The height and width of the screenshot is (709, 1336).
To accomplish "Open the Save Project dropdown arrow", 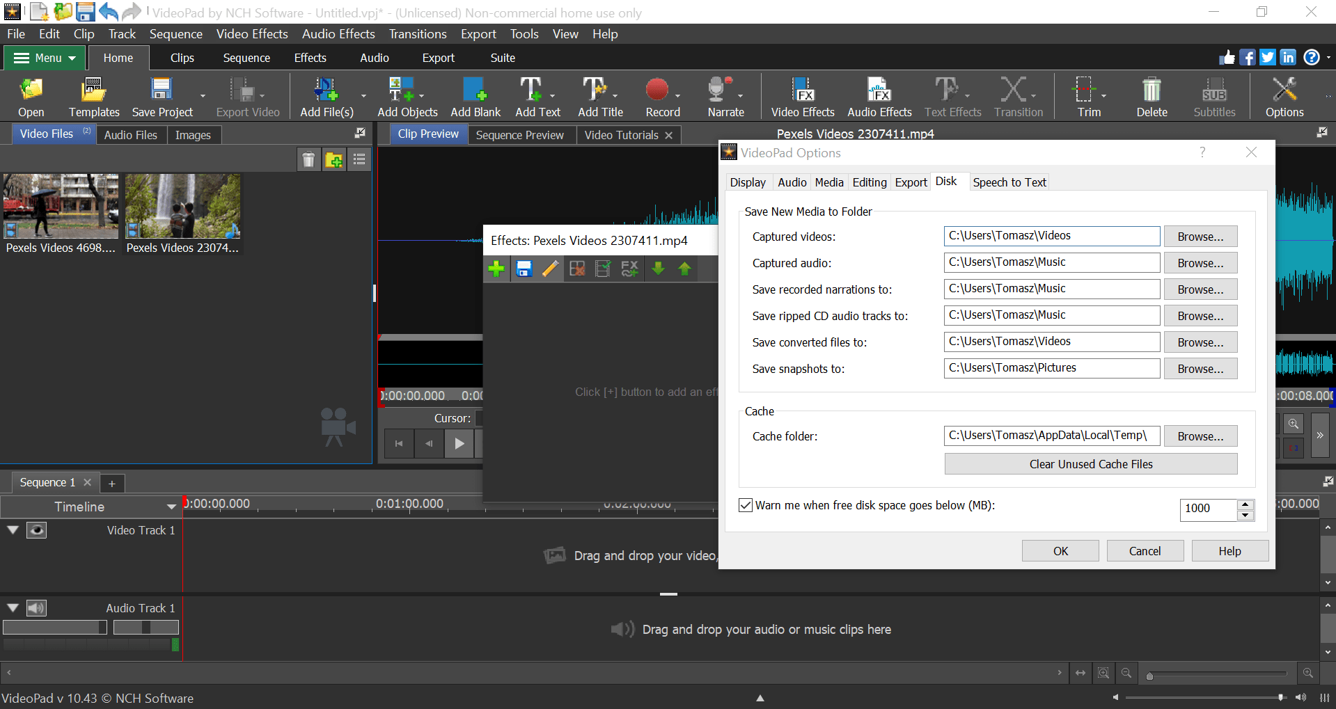I will click(x=203, y=96).
